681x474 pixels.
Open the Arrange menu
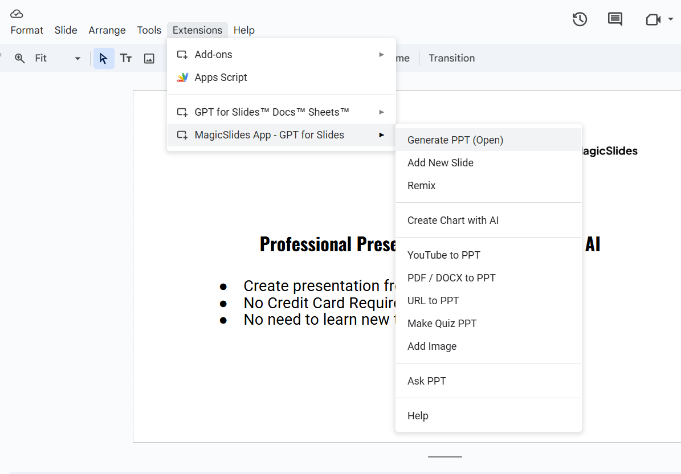click(x=107, y=30)
